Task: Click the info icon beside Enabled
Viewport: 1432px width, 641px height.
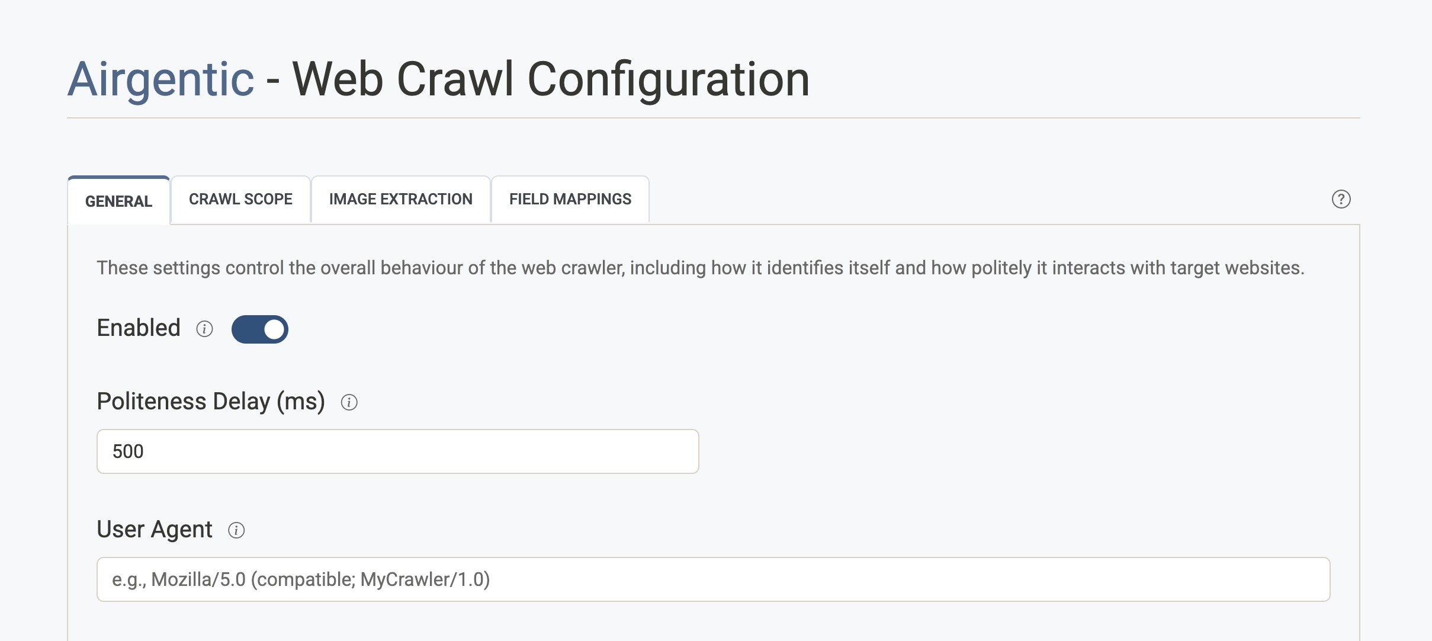Action: pyautogui.click(x=204, y=329)
